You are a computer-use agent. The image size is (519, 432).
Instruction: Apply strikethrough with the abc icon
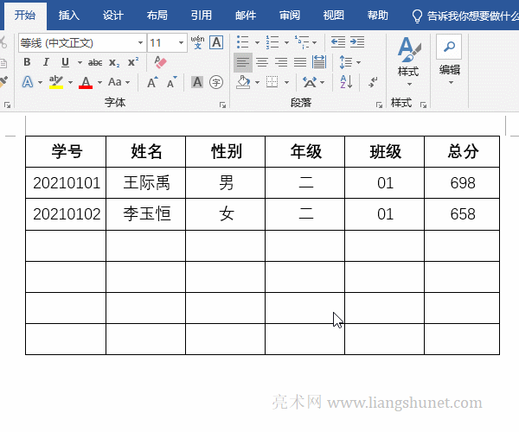coord(95,62)
